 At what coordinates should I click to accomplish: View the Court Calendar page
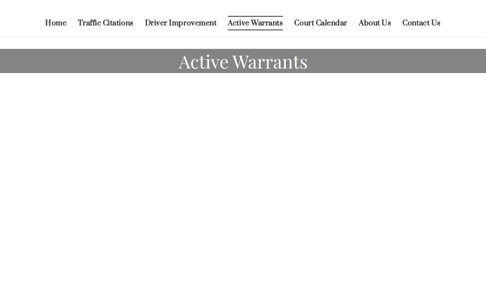point(320,23)
